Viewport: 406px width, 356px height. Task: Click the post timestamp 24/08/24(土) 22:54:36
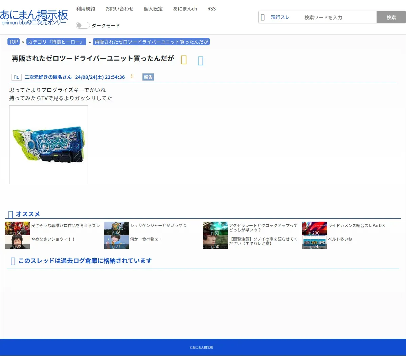point(100,77)
